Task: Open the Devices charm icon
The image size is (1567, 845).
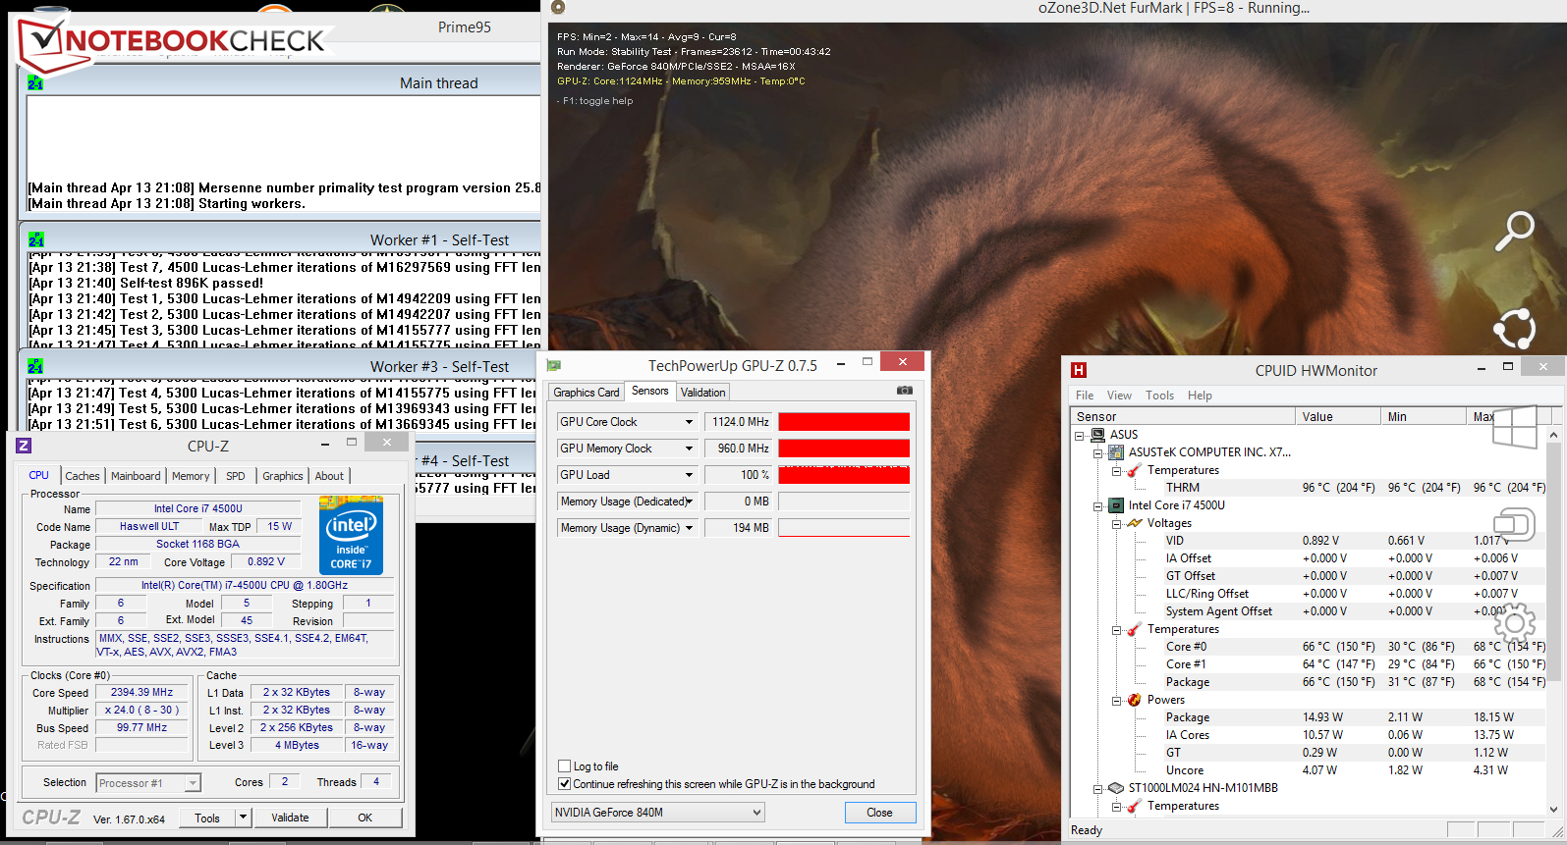Action: pos(1514,524)
